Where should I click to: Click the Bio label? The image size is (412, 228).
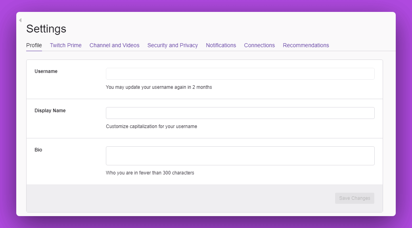tap(38, 150)
